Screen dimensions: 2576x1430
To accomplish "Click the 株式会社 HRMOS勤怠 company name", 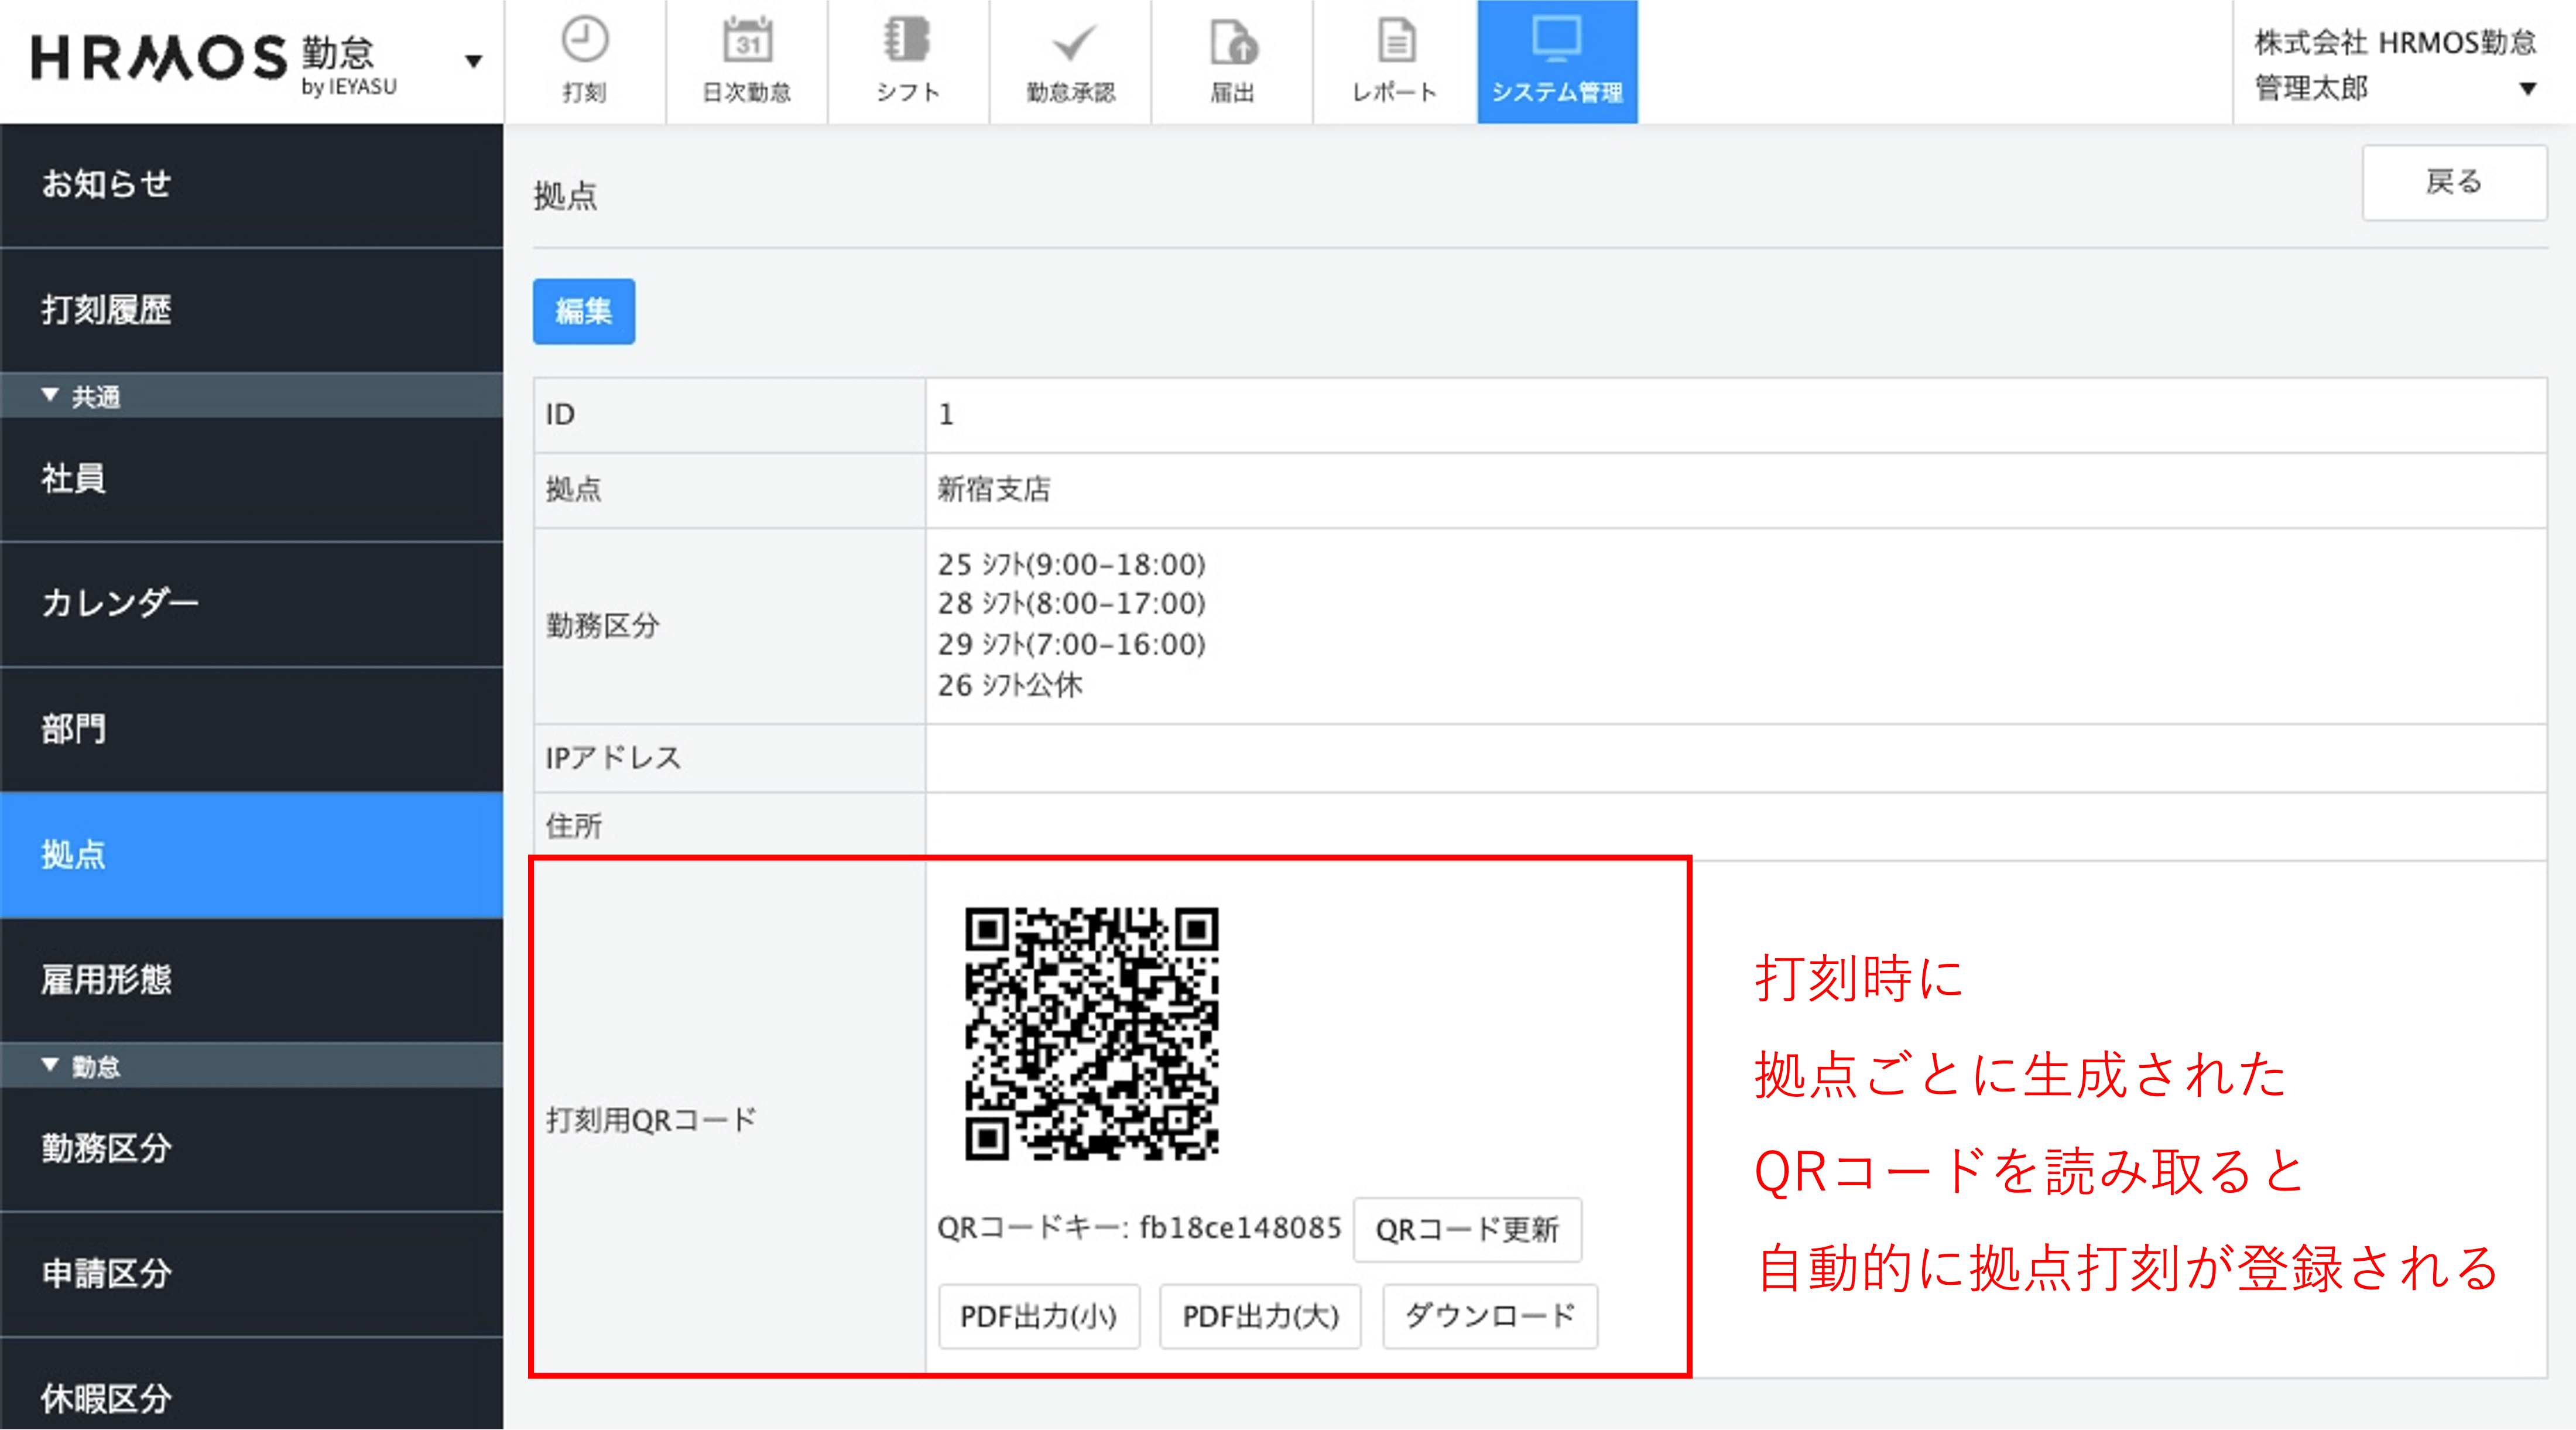I will tap(2395, 42).
